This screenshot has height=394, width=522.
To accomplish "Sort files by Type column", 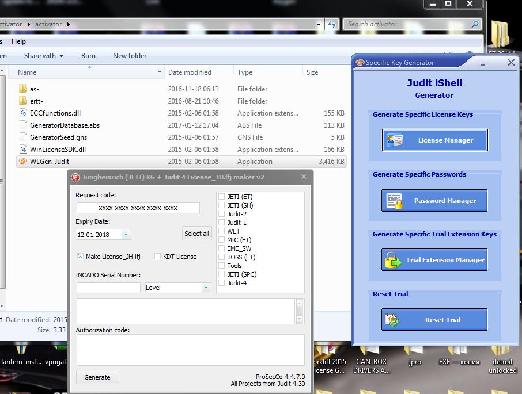I will coord(245,72).
